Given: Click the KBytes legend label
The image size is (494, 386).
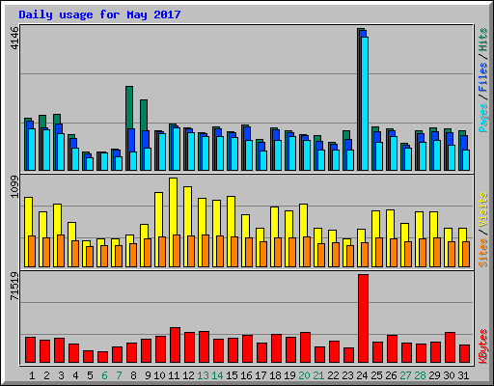Looking at the screenshot, I should coord(482,346).
